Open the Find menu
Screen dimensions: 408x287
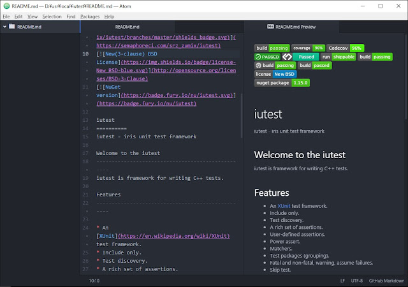coord(71,17)
